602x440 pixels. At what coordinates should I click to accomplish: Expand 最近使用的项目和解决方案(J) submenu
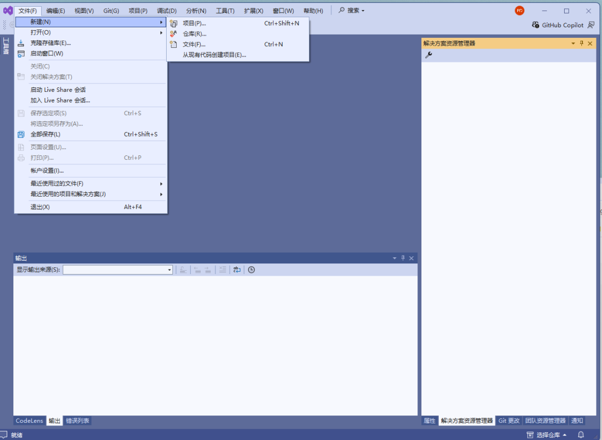point(91,194)
